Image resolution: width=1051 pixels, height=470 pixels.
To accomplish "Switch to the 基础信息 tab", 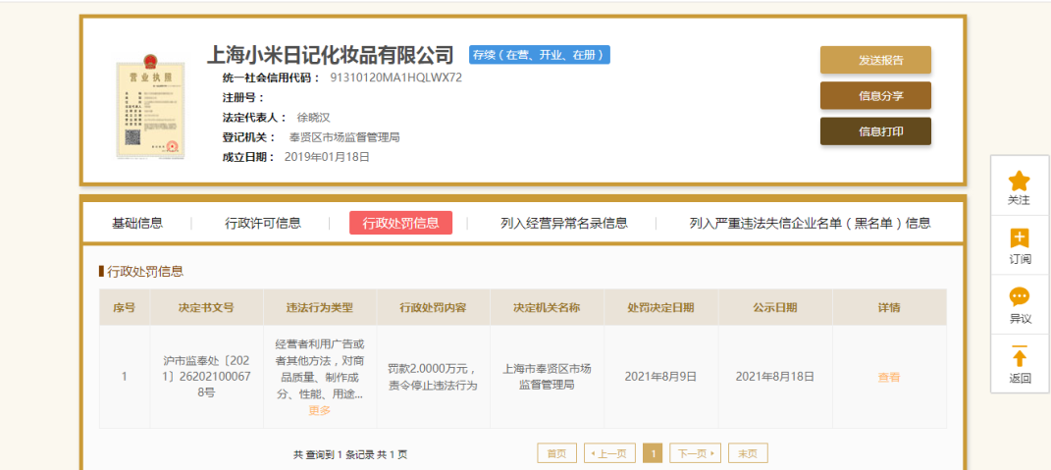I will tap(137, 224).
